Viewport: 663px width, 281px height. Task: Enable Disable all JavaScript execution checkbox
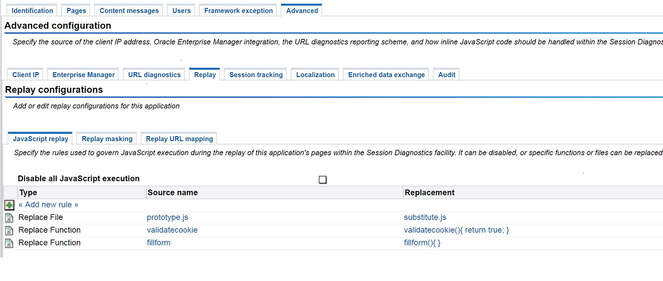pos(323,180)
